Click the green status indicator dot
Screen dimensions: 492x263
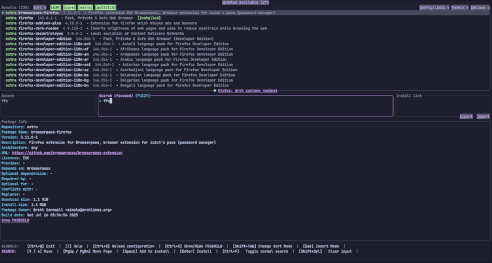point(215,91)
